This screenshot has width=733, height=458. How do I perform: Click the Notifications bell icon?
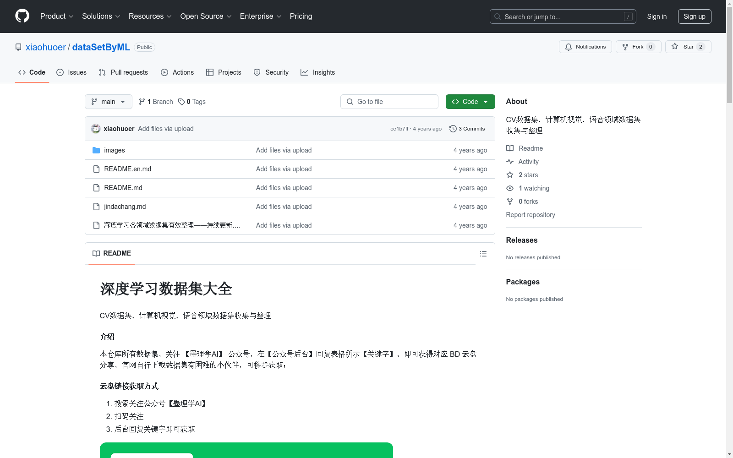coord(569,47)
